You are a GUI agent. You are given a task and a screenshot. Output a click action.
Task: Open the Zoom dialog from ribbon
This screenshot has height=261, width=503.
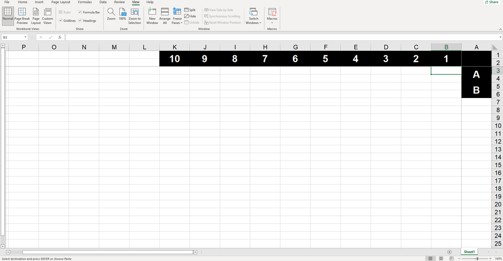111,15
